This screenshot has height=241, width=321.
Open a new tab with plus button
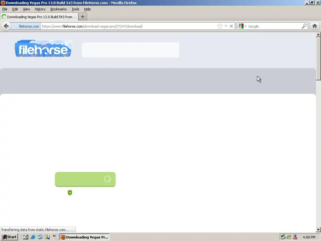pyautogui.click(x=83, y=17)
